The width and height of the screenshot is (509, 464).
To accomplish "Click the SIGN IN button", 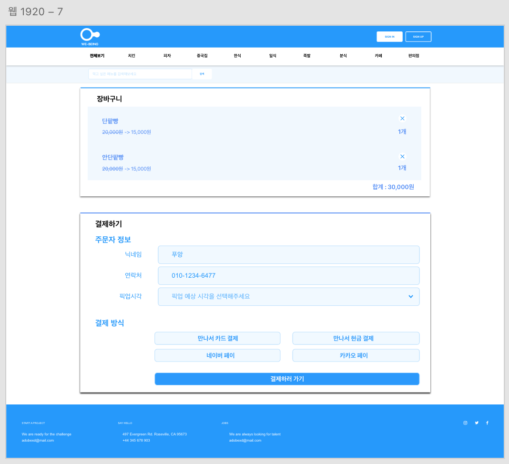I will click(x=389, y=36).
